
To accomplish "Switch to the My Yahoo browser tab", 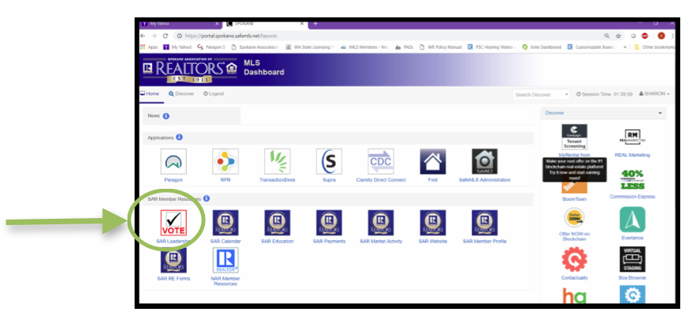I will tap(180, 24).
